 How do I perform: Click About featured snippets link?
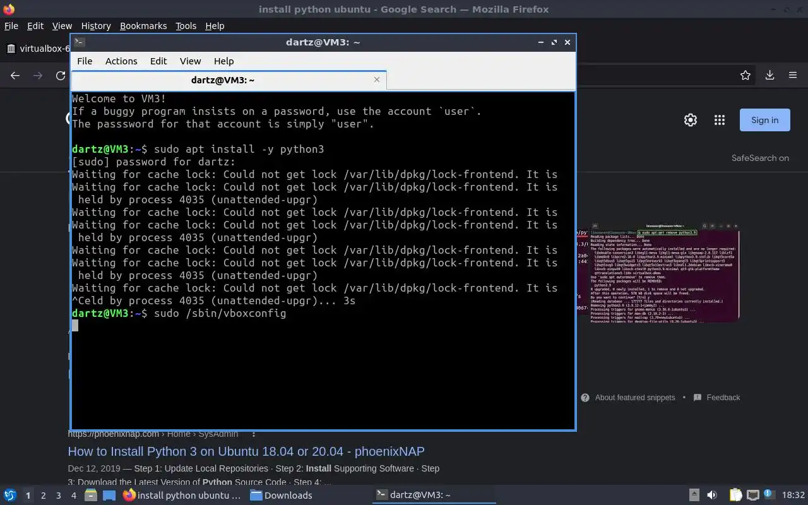pyautogui.click(x=635, y=398)
